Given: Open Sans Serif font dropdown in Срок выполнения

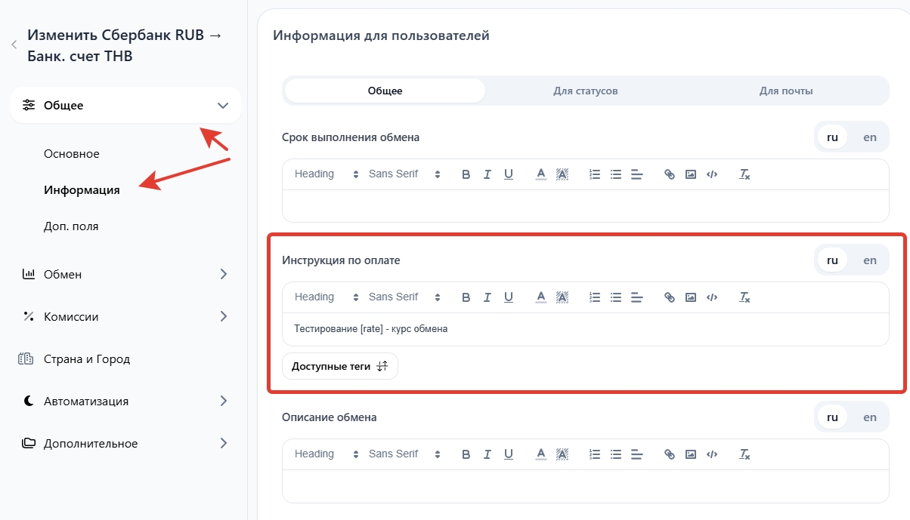Looking at the screenshot, I should pyautogui.click(x=404, y=174).
